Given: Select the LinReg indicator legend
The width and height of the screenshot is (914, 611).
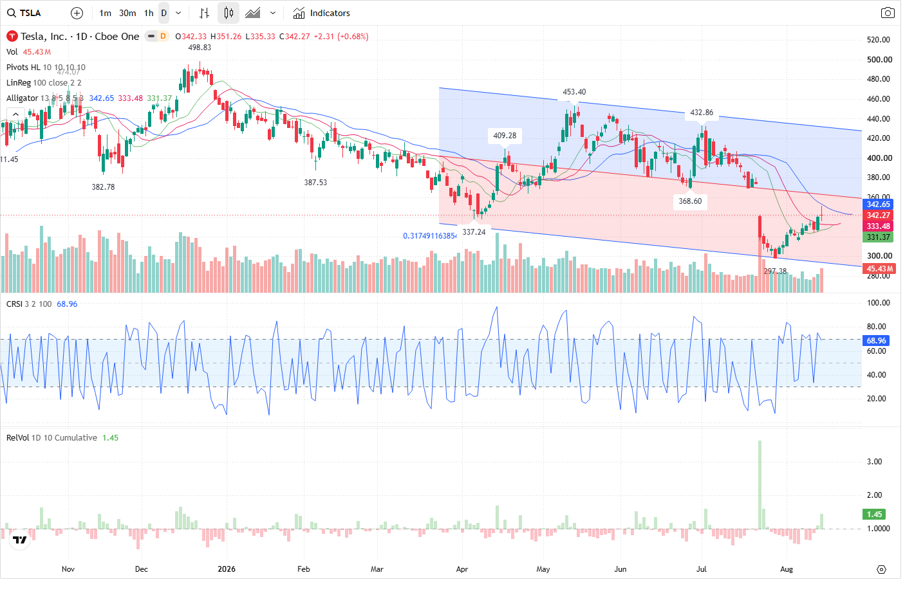Looking at the screenshot, I should coord(44,83).
